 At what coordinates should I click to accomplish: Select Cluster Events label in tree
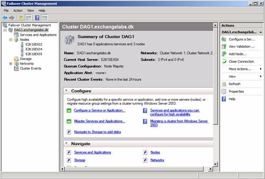pos(31,68)
